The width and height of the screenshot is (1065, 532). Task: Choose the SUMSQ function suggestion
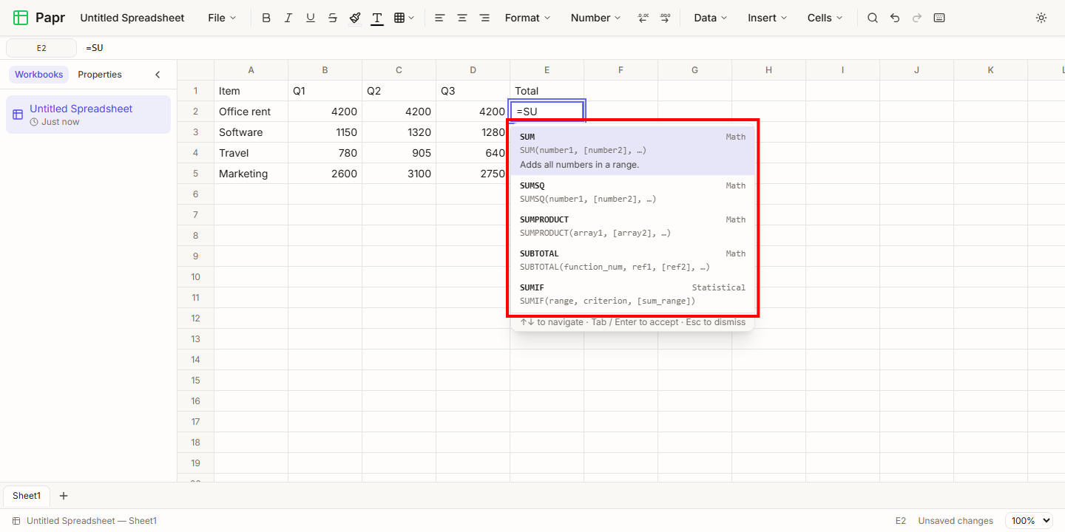632,192
